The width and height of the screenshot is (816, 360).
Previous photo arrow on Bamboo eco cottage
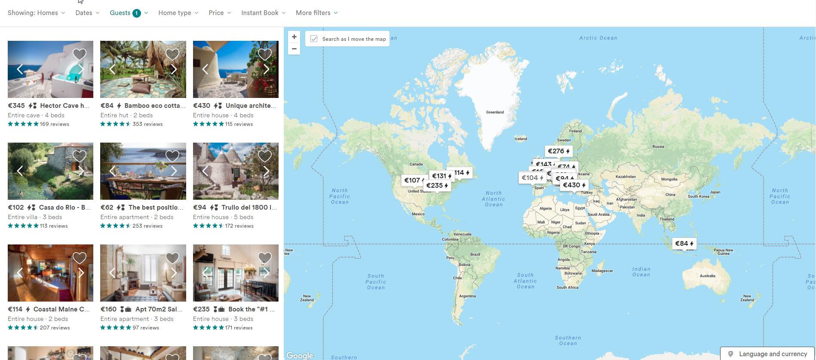click(x=112, y=69)
